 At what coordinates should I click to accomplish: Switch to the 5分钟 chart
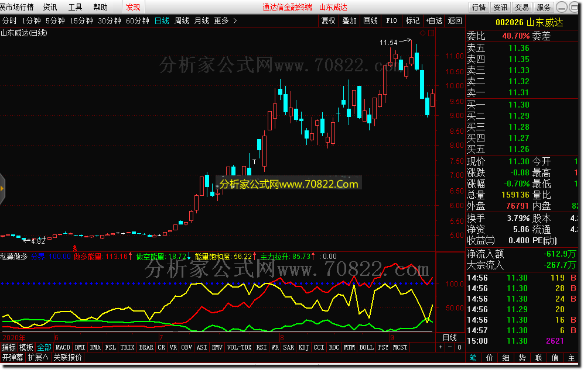pos(55,21)
